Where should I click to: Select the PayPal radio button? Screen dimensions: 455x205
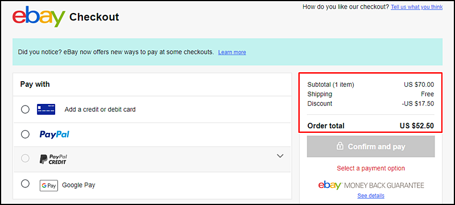pyautogui.click(x=25, y=135)
